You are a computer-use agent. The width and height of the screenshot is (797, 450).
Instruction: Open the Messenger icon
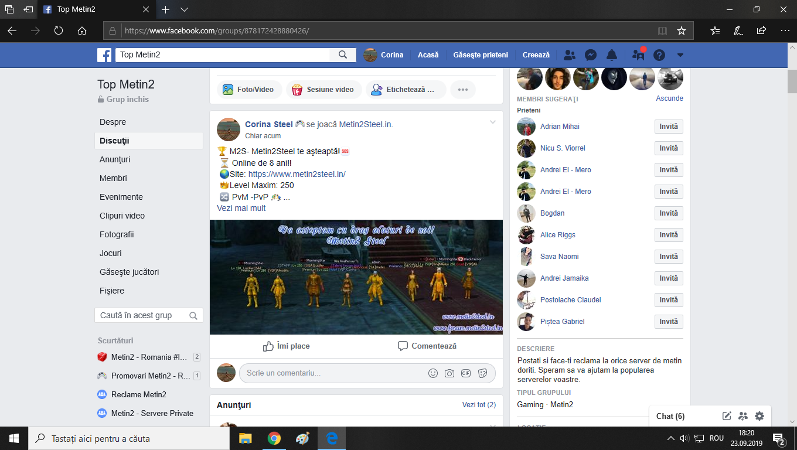(591, 55)
